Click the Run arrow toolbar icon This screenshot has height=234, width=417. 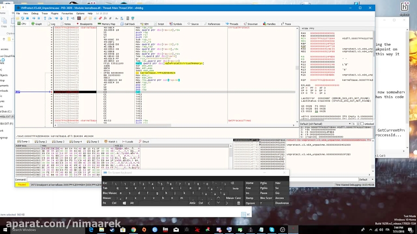[34, 18]
